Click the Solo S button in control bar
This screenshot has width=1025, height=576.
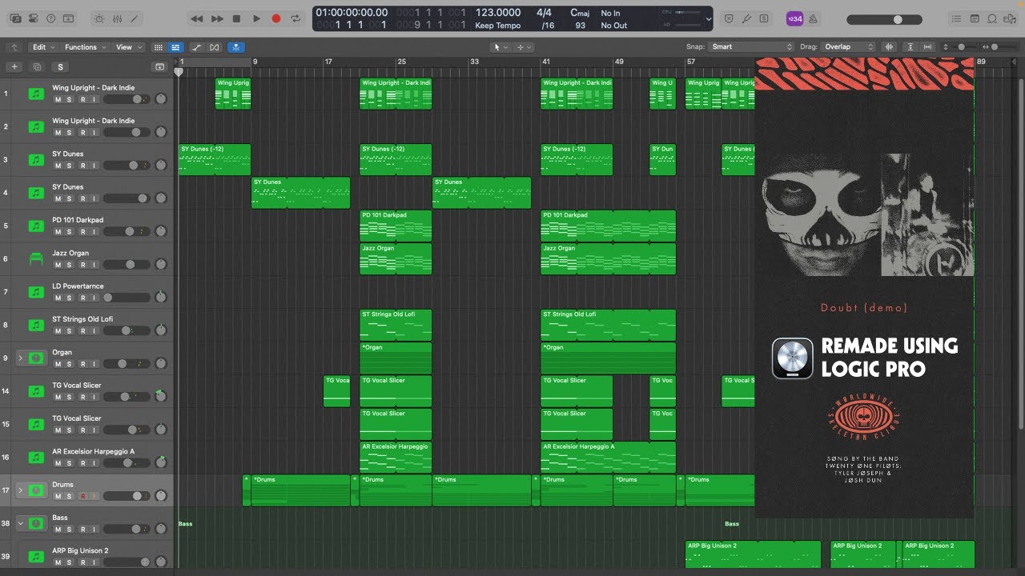[764, 18]
